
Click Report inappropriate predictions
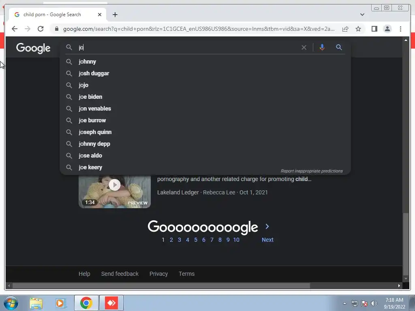[x=312, y=171]
